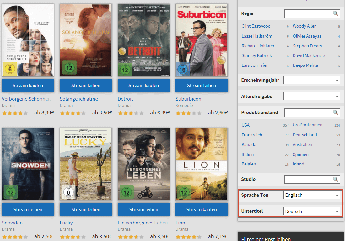The image size is (345, 241).
Task: Filter by production country Italien
Action: click(x=248, y=155)
